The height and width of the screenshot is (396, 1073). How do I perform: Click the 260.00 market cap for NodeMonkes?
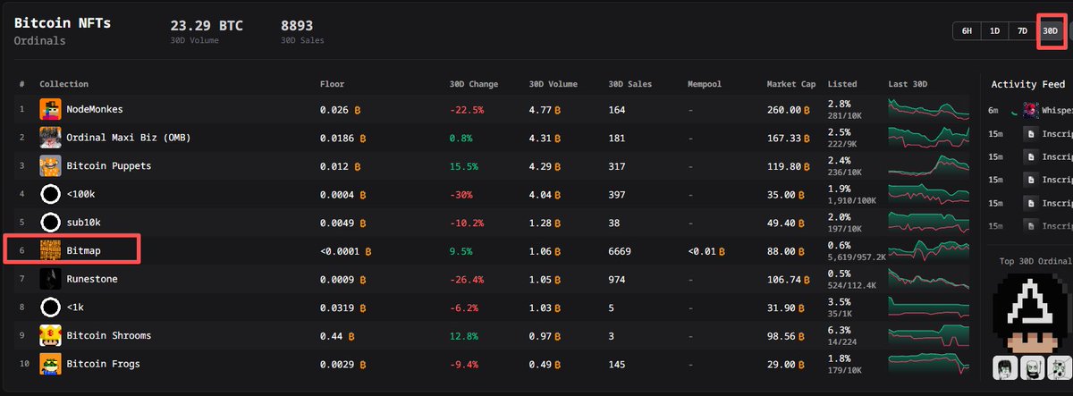tap(789, 110)
